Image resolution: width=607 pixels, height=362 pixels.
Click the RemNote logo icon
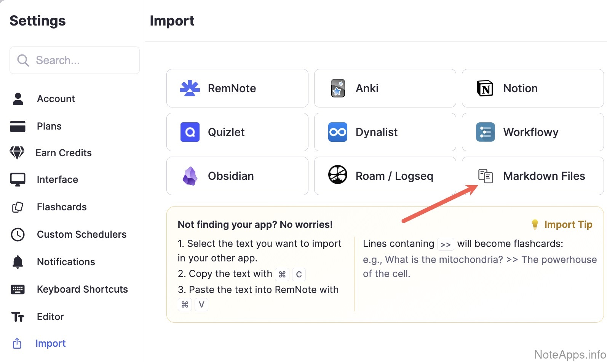[190, 88]
